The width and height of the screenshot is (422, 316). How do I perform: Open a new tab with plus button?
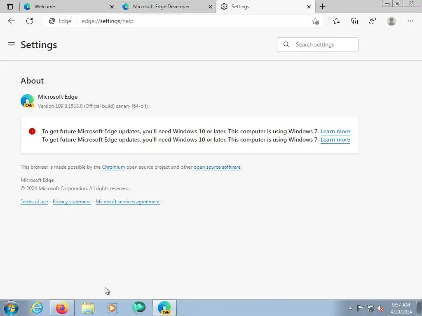pyautogui.click(x=322, y=7)
